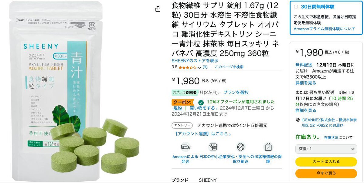Image resolution: width=364 pixels, height=183 pixels.
Task: Click the エントリー campaign entry button
Action: [x=182, y=125]
